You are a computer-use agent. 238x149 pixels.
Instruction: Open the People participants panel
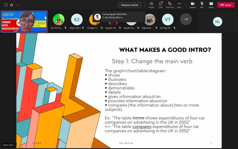coord(151,4)
